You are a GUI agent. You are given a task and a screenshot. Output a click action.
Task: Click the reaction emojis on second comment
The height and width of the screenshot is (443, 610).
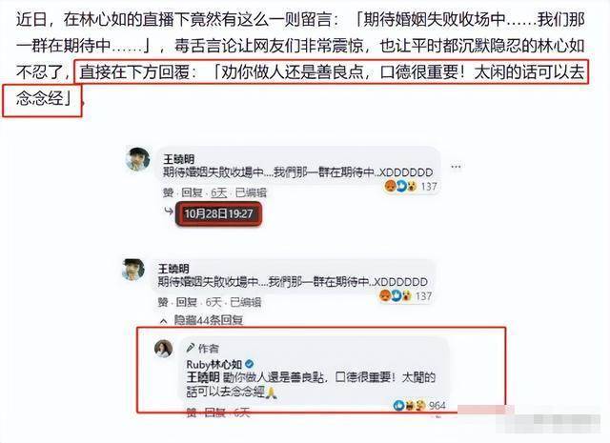396,296
